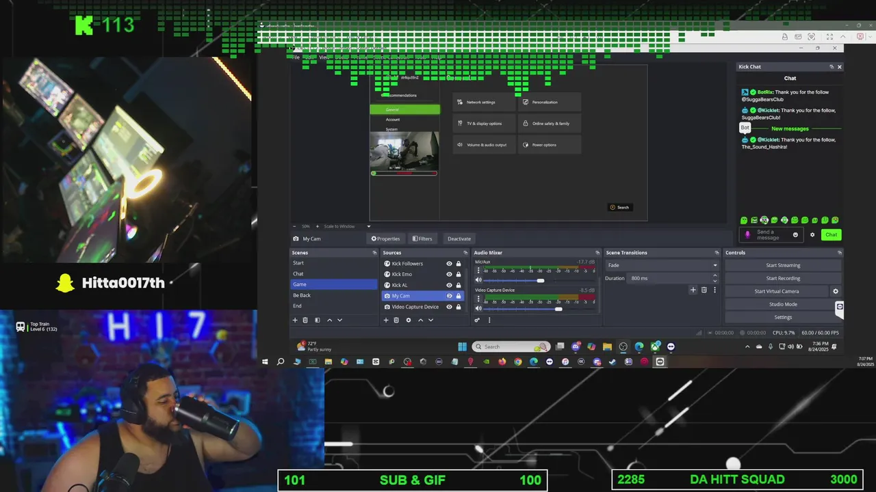Pop out the Scenes dock panel
This screenshot has width=876, height=492.
click(374, 253)
